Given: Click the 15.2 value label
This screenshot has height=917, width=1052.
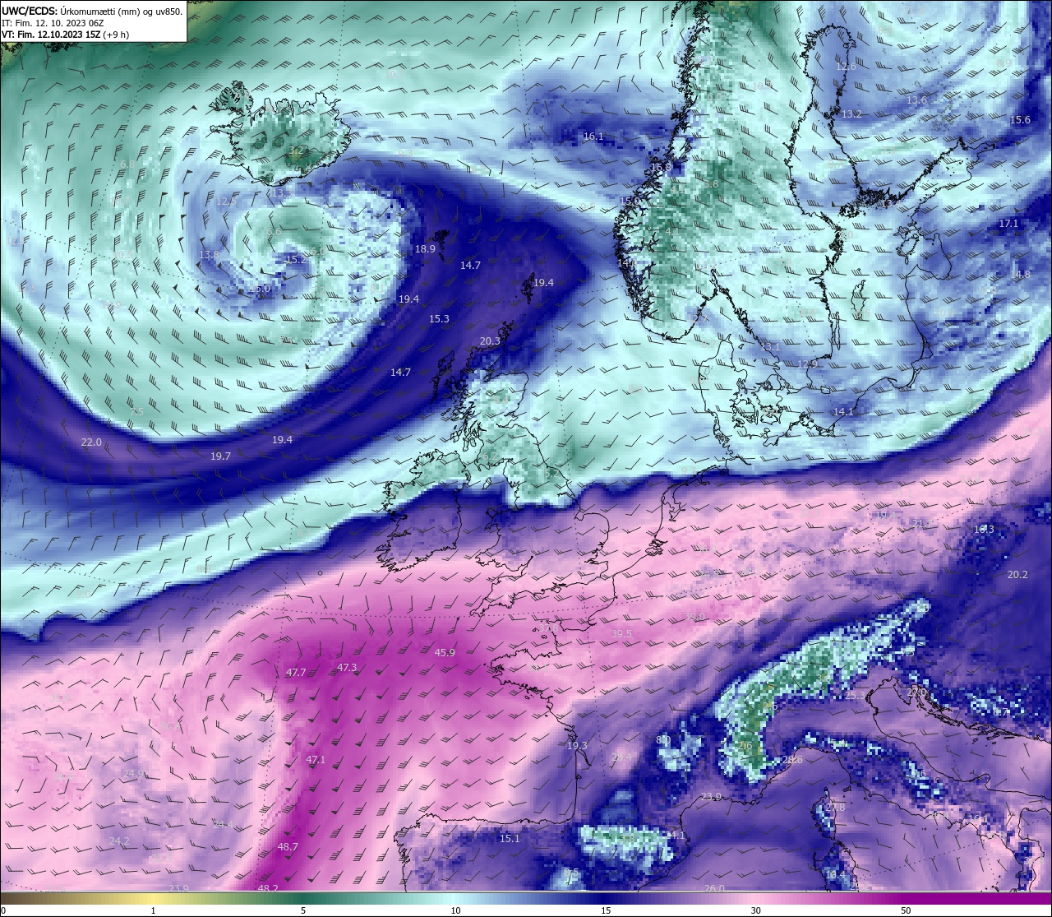Looking at the screenshot, I should point(295,259).
